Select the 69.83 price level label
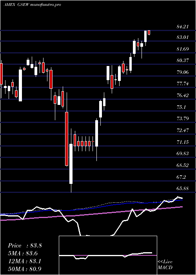 point(183,154)
